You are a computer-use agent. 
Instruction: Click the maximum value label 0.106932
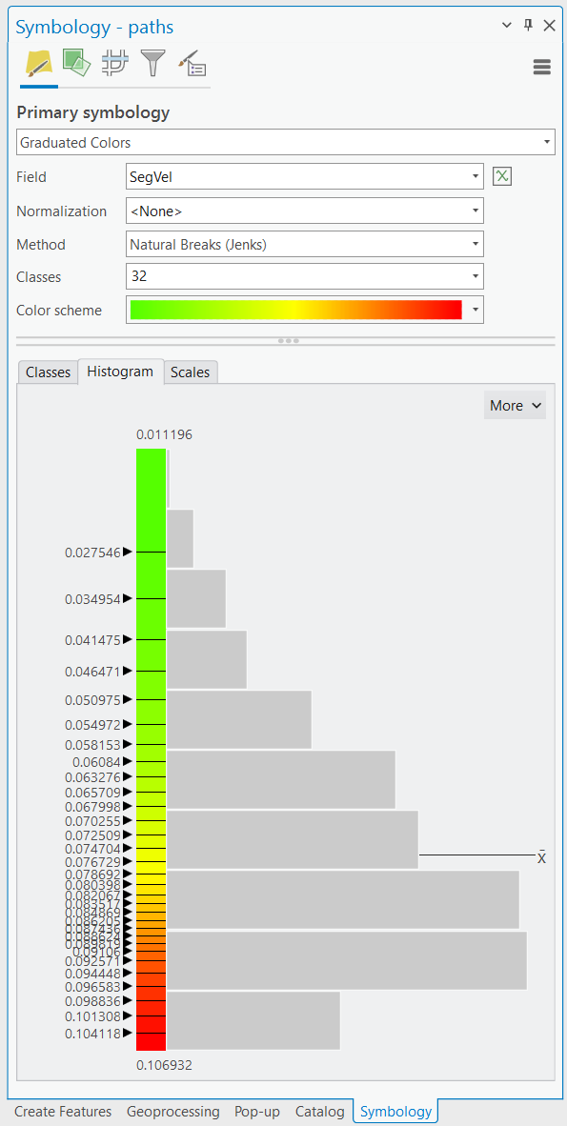164,1064
